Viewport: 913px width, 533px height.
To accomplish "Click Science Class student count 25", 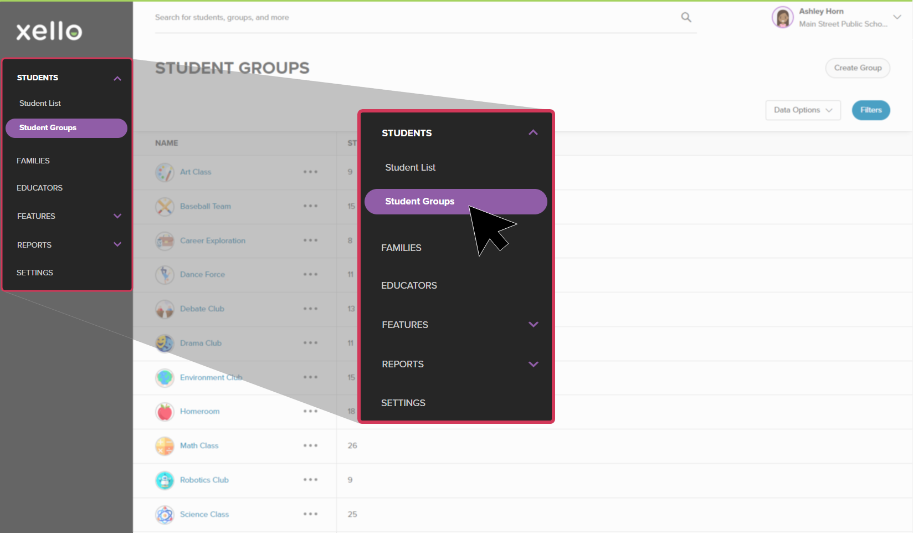I will coord(352,514).
